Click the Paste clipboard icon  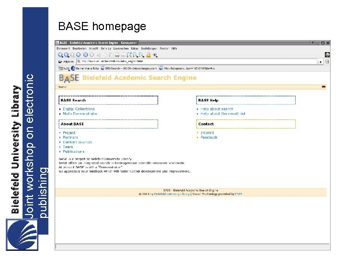point(111,55)
